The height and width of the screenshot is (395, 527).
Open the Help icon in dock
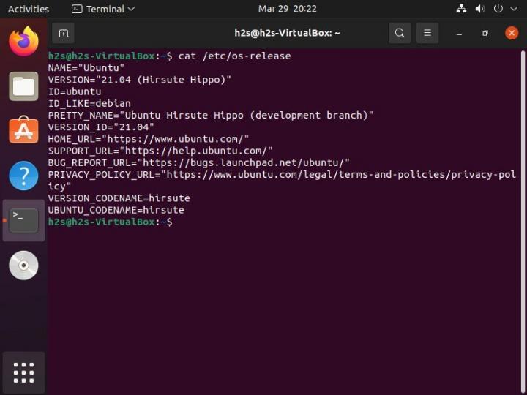coord(23,176)
